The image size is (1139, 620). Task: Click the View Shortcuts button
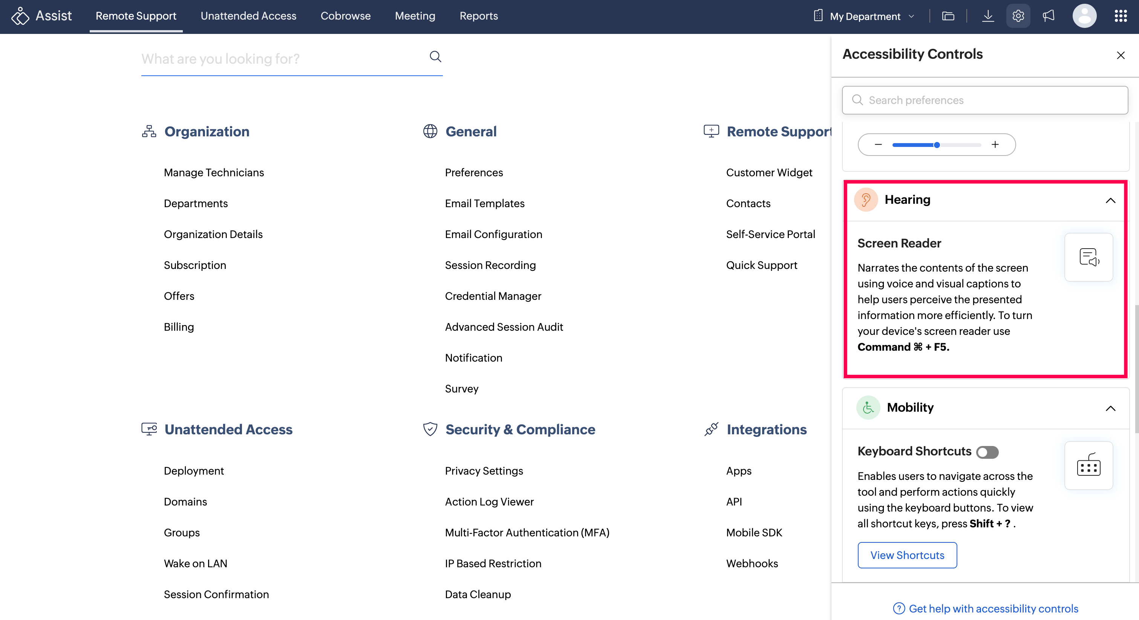pos(907,555)
